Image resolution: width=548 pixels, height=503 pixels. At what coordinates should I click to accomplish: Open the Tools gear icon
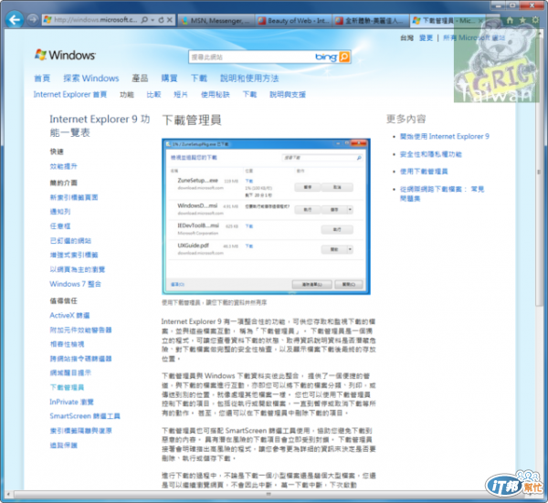pos(535,20)
